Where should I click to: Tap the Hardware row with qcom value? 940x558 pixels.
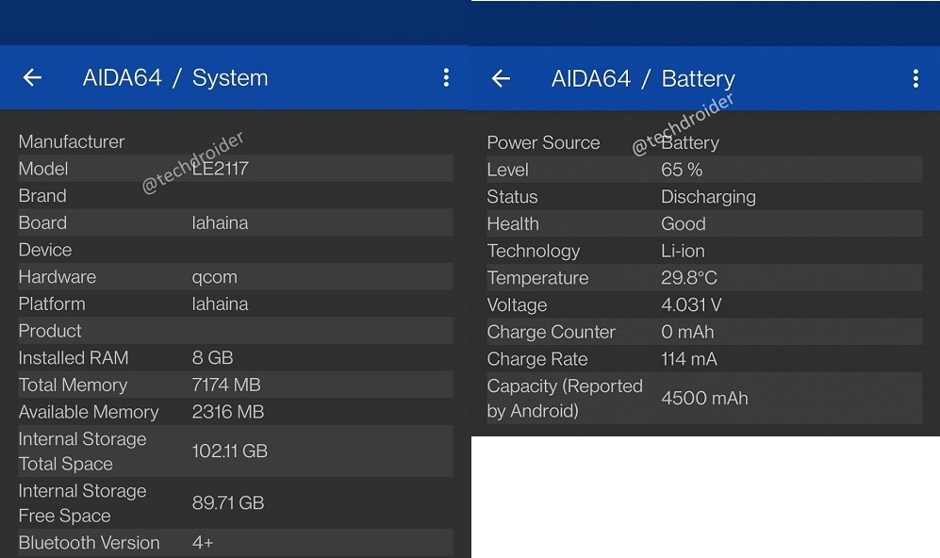[x=235, y=277]
